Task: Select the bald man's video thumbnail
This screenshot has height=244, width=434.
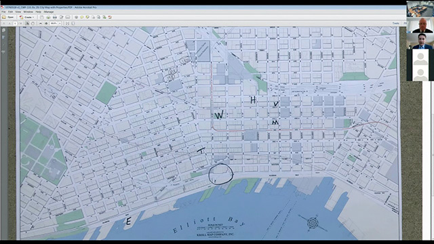Action: click(420, 26)
